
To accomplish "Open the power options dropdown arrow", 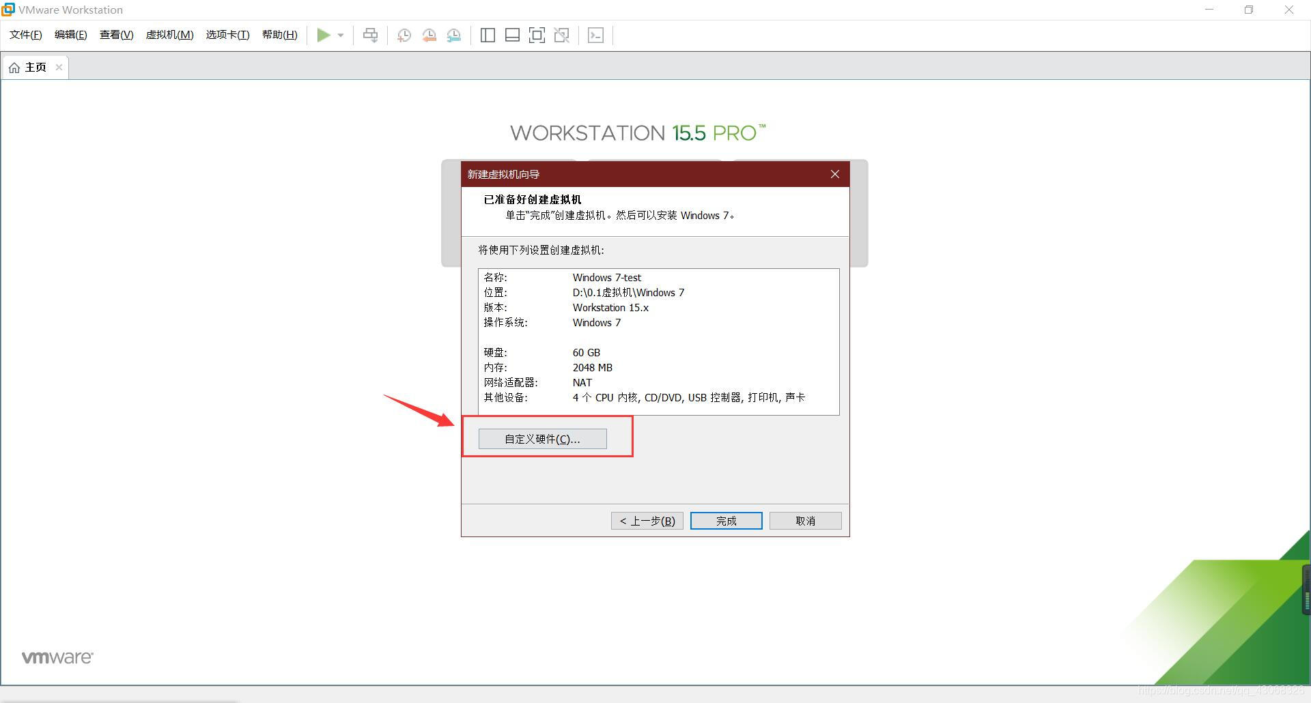I will 341,35.
